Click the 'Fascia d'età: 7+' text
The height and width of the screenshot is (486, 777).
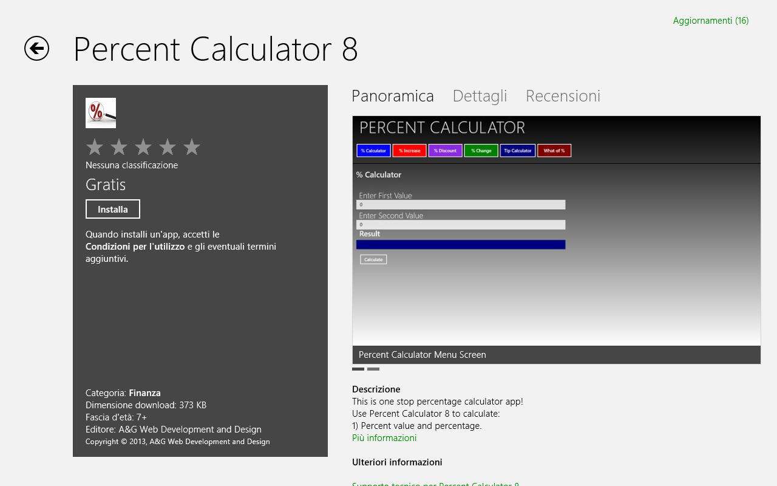tap(116, 417)
